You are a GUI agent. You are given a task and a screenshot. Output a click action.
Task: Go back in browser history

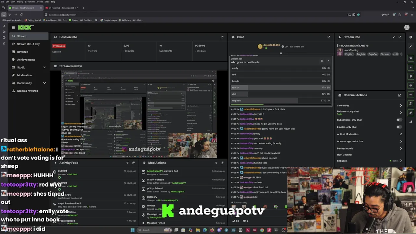tap(10, 15)
